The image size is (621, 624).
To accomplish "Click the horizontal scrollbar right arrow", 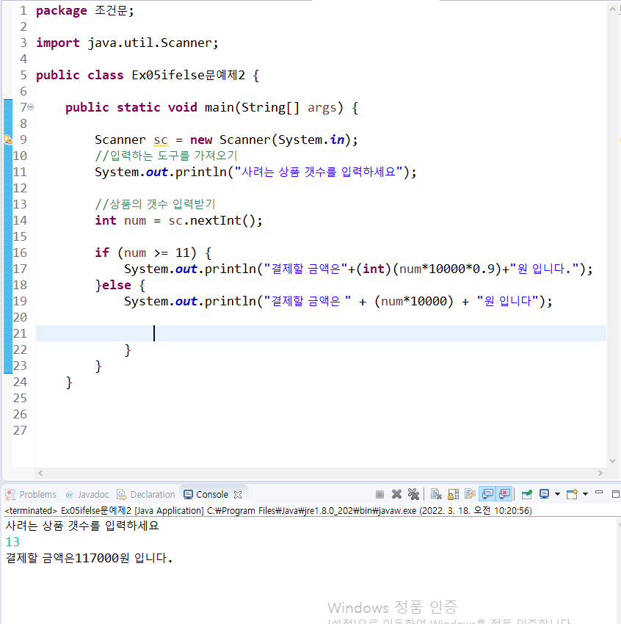I will pos(600,473).
